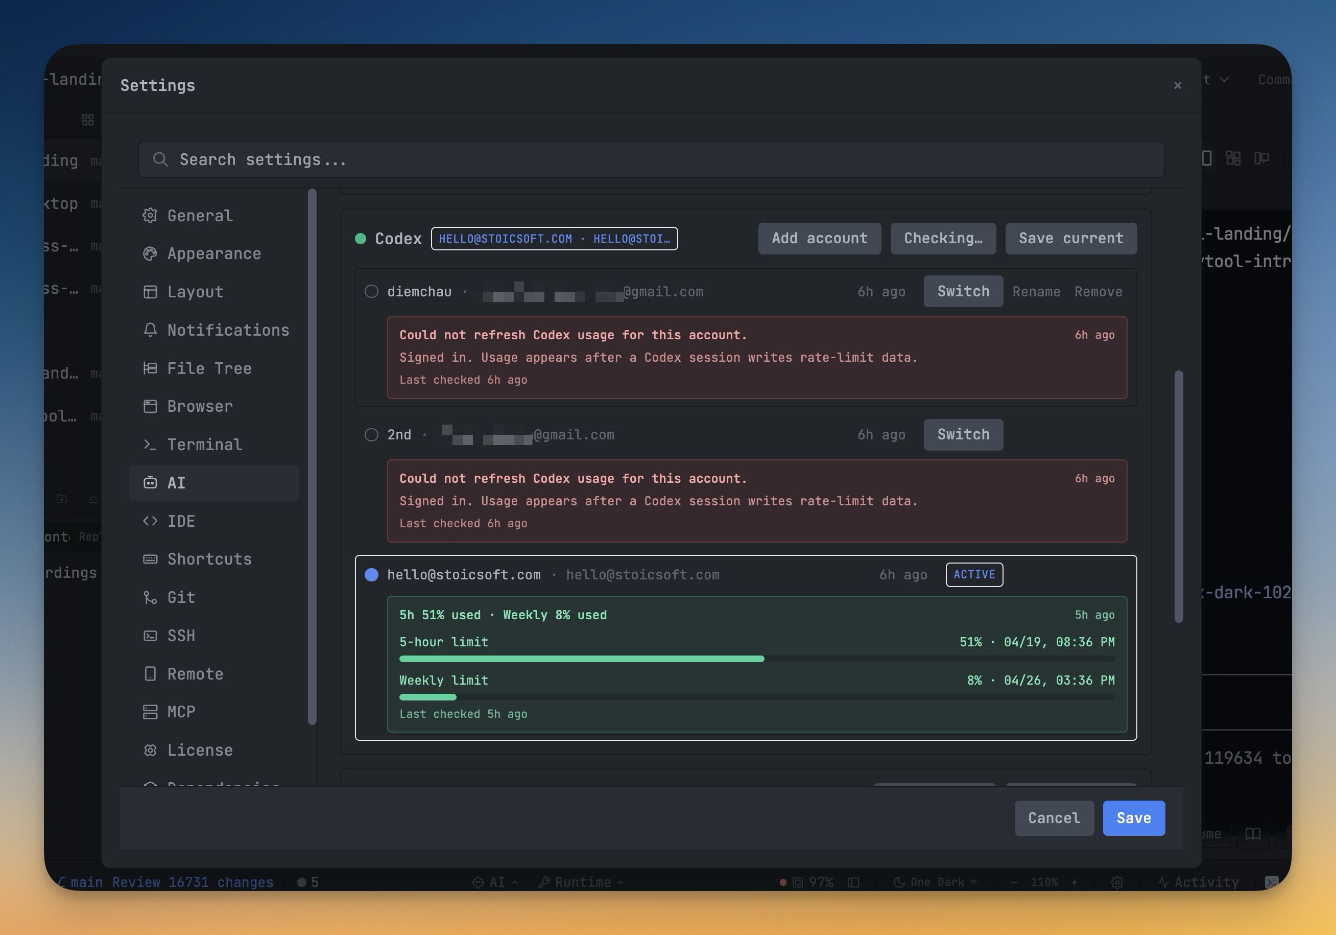Open the MCP server settings
This screenshot has height=935, width=1336.
pos(180,712)
